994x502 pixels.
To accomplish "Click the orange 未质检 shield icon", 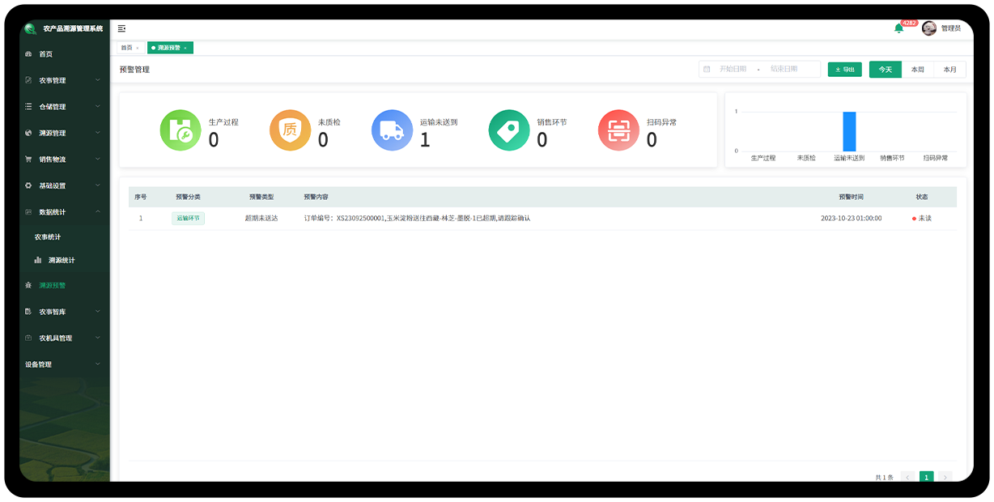I will [290, 130].
